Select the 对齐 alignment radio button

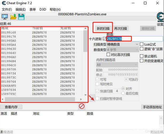(x=123, y=88)
